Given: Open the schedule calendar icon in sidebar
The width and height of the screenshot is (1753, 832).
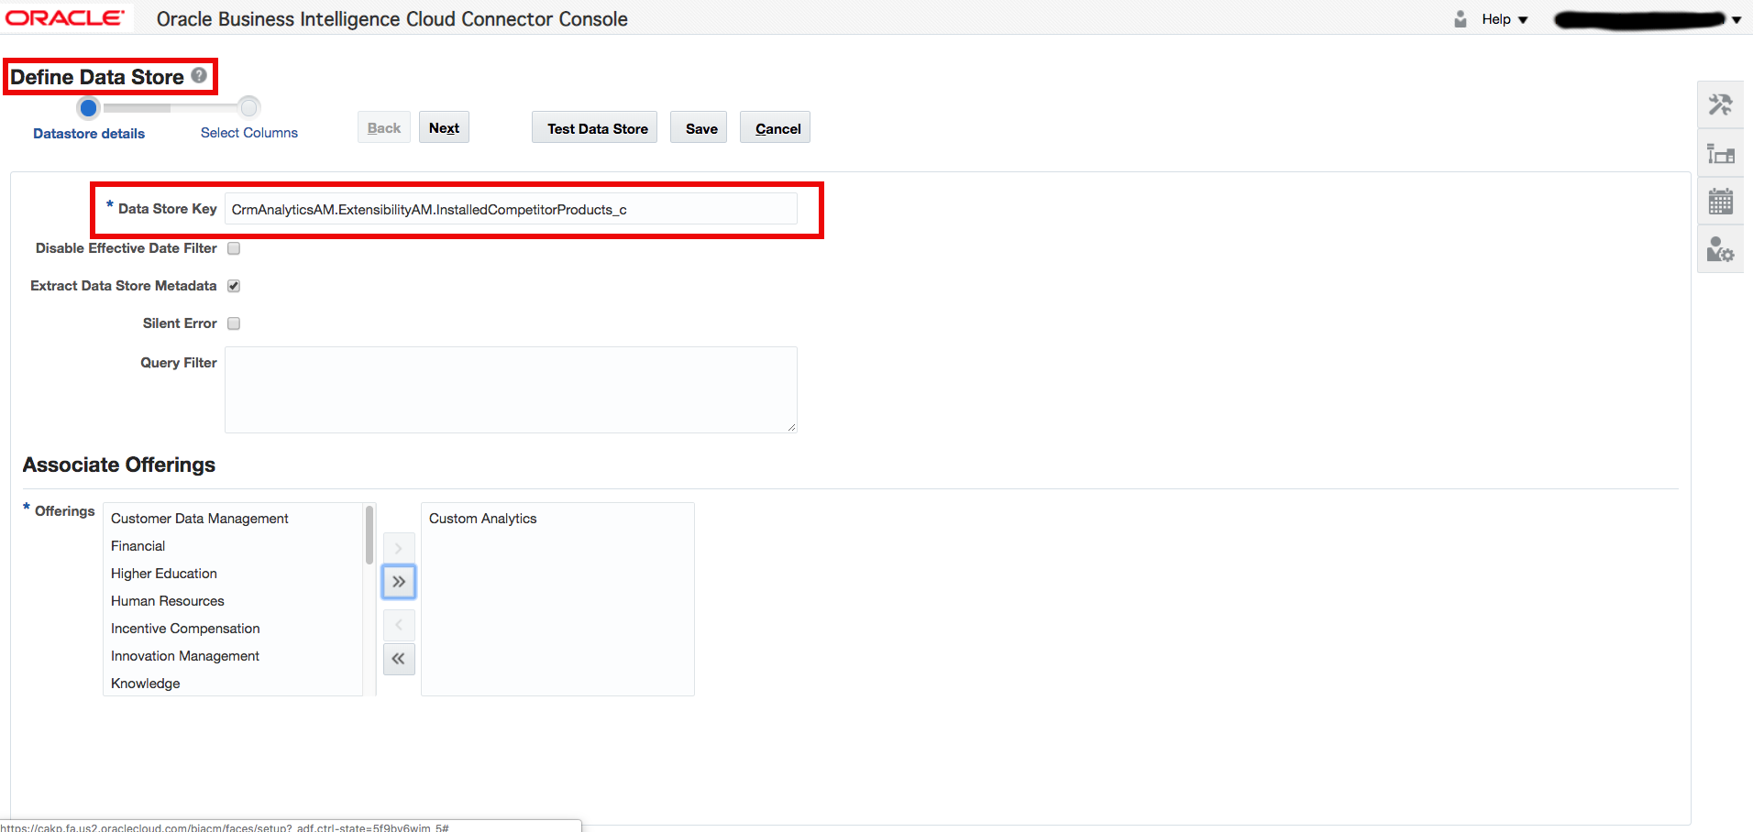Looking at the screenshot, I should click(x=1720, y=201).
